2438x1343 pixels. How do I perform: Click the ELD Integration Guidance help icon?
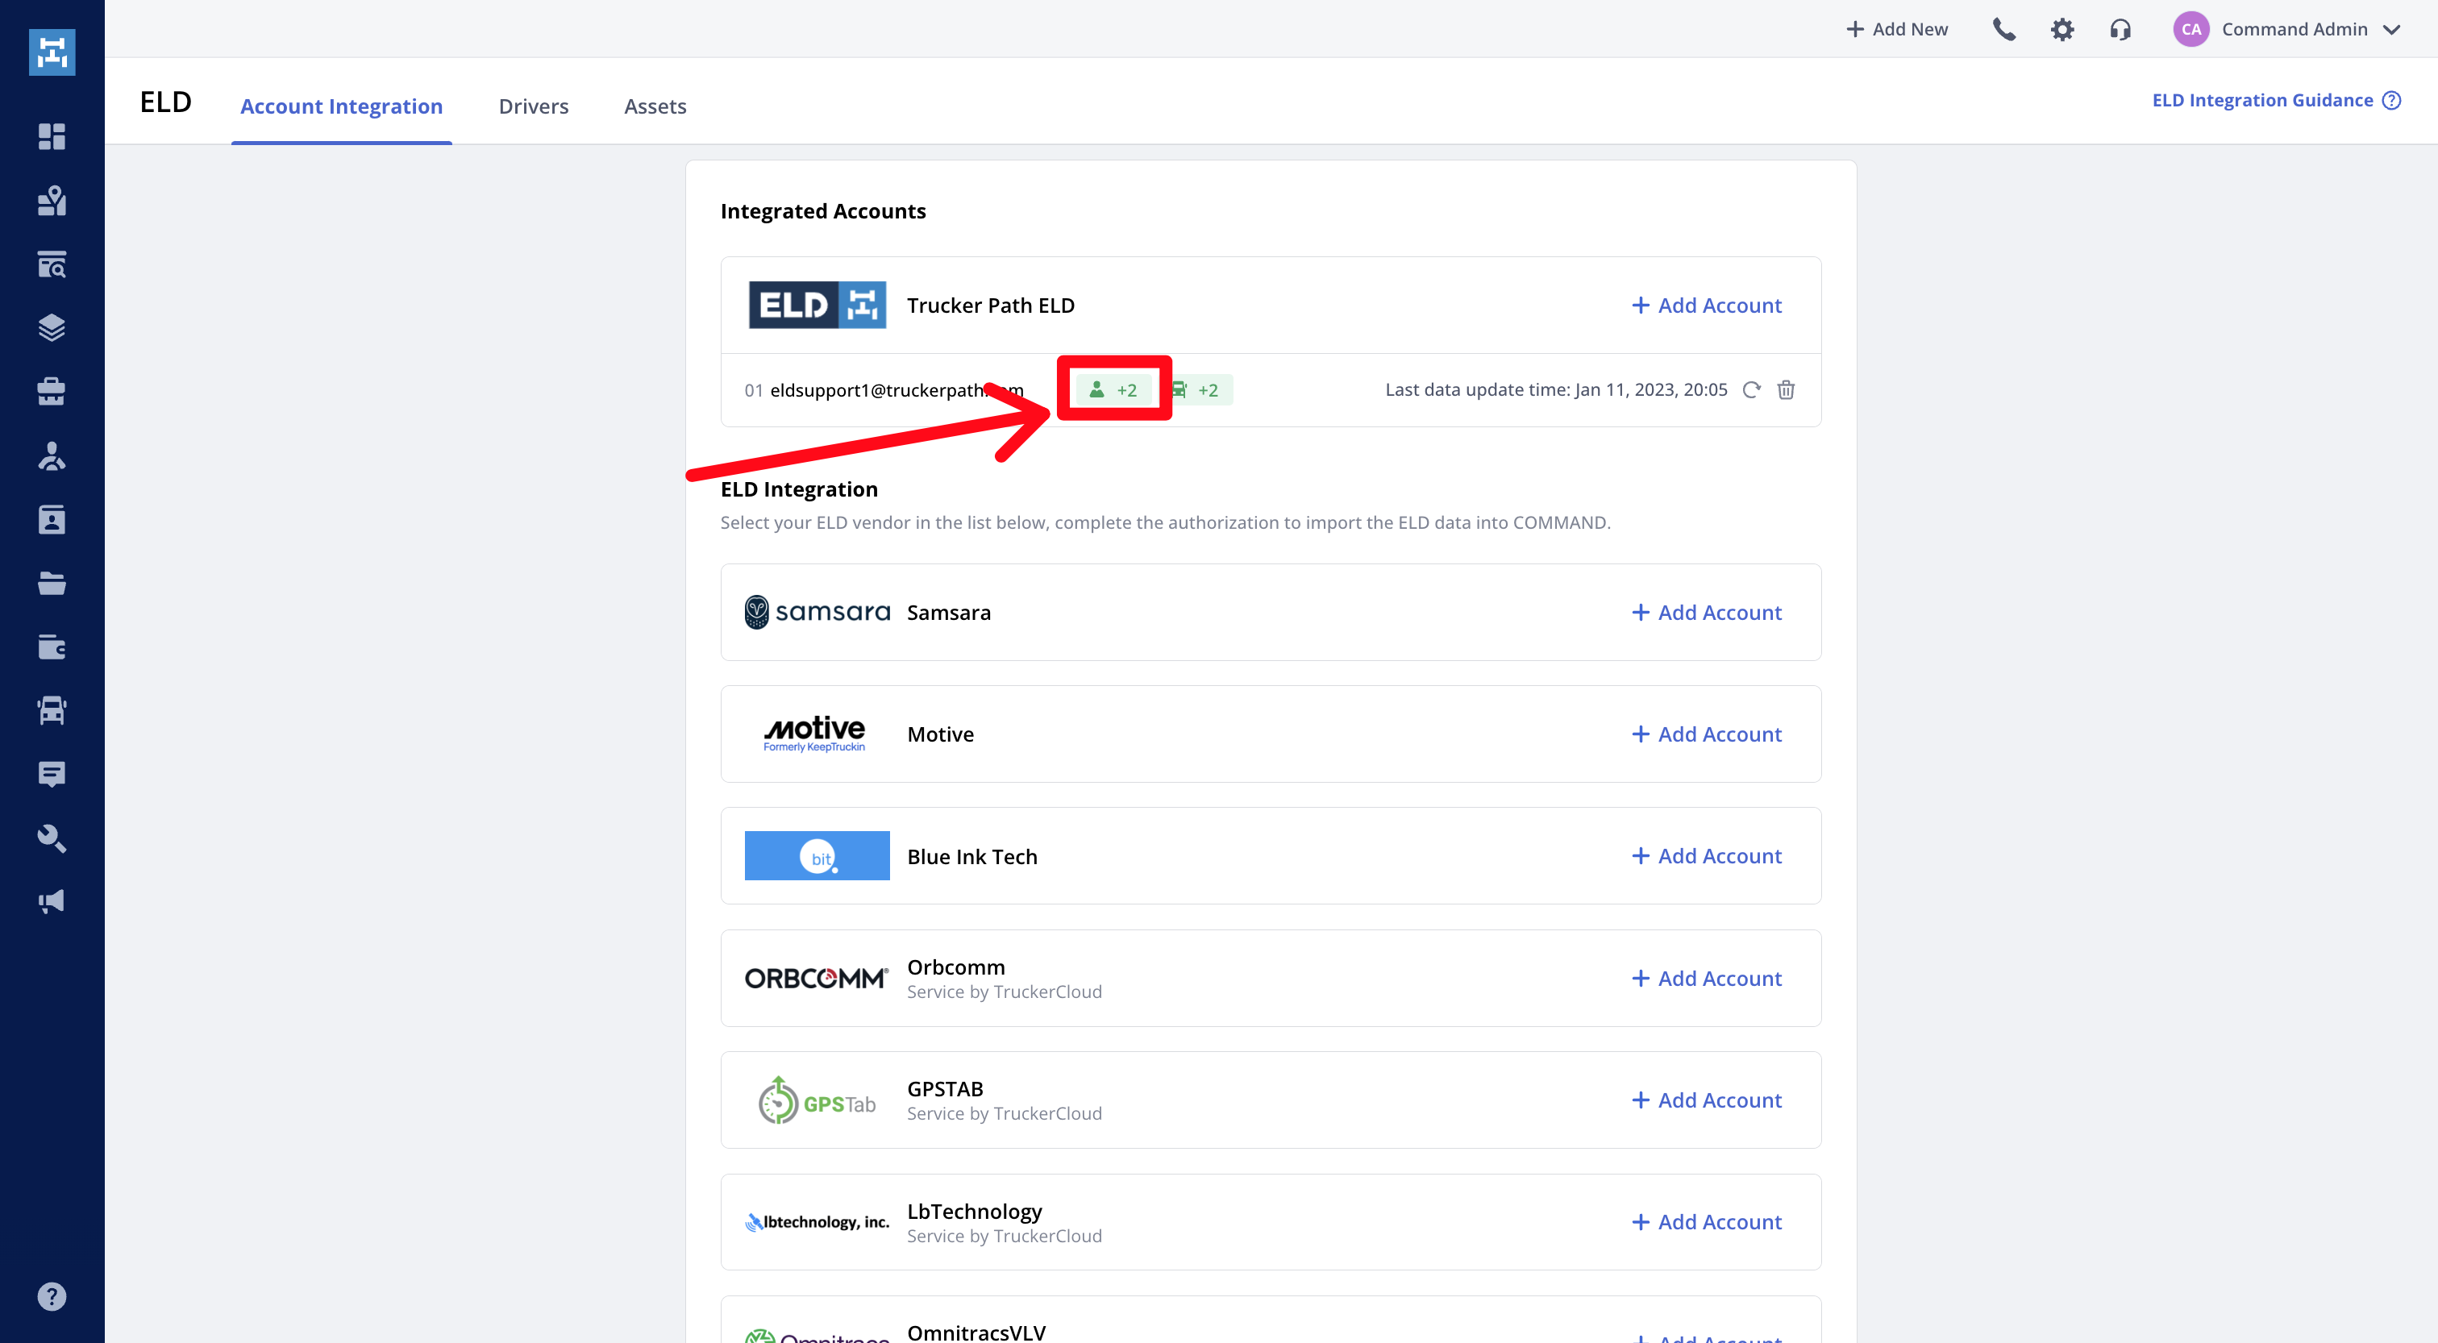coord(2390,100)
